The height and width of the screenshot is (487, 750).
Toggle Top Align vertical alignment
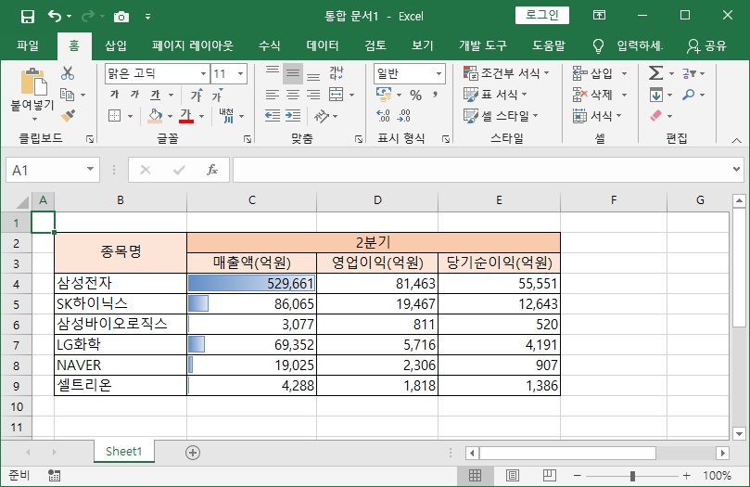(x=273, y=70)
